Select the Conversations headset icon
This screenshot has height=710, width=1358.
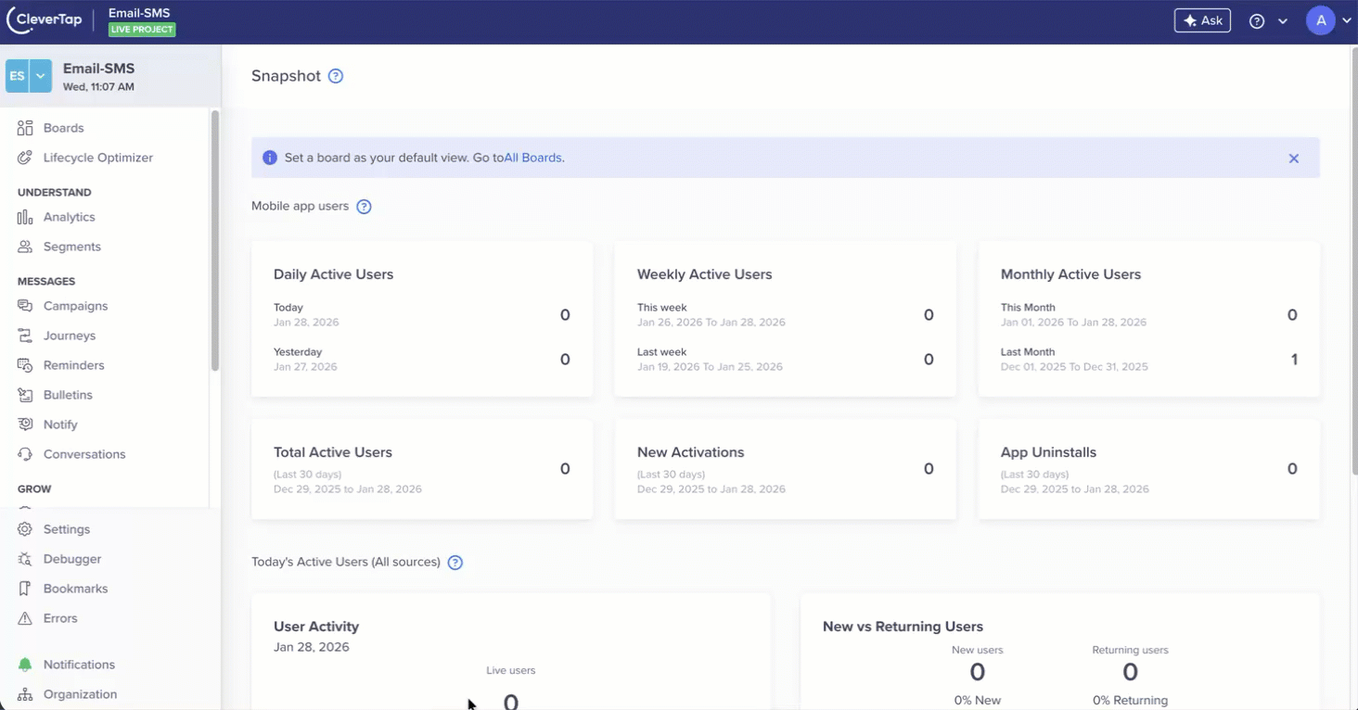click(x=25, y=454)
